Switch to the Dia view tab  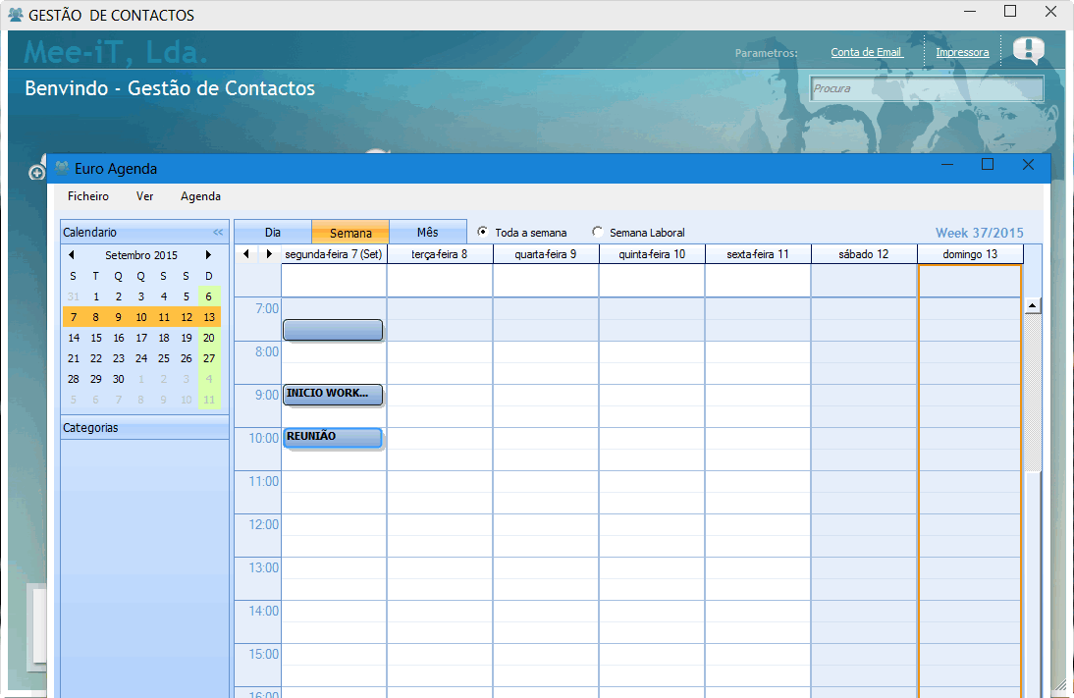(273, 233)
